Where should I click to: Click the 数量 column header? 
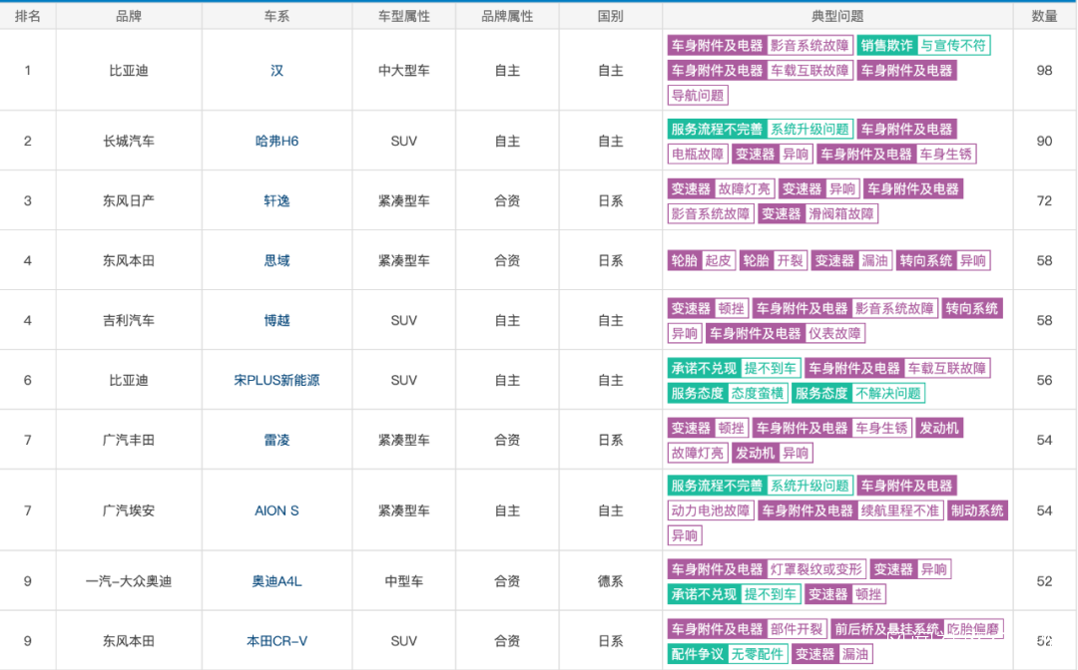[1044, 17]
